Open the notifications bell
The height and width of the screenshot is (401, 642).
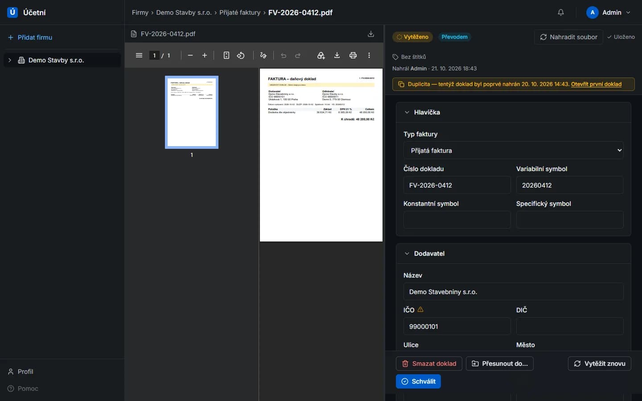pyautogui.click(x=561, y=12)
